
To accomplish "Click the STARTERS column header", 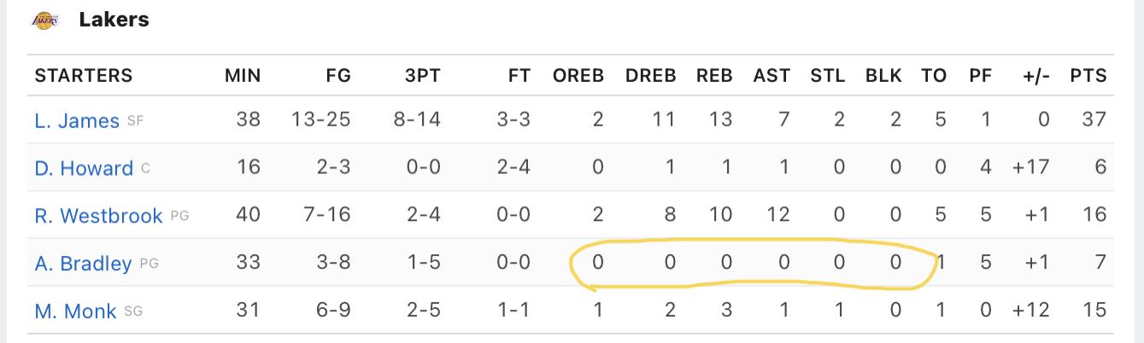I will [84, 75].
